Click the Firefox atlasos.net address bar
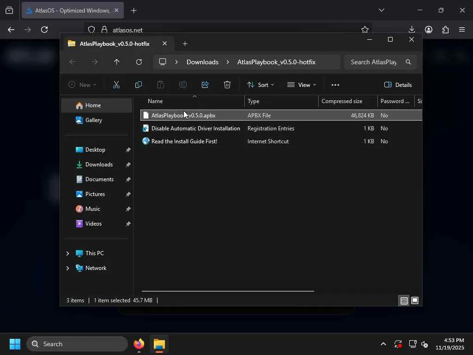Screen dimensions: 473x355 point(228,30)
